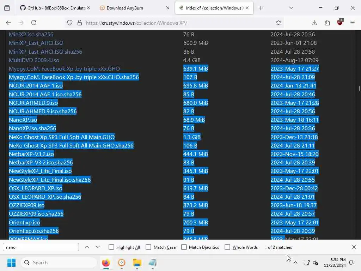Open NanoXP.iso.sha256 link
Viewport: 361px width, 271px height.
[32, 128]
